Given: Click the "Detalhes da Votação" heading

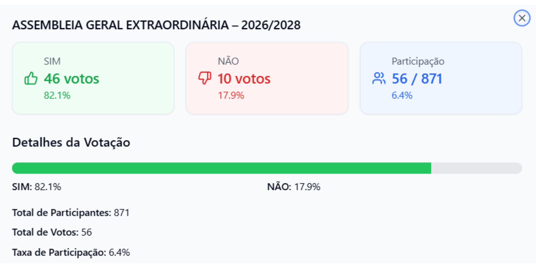Looking at the screenshot, I should [x=71, y=142].
